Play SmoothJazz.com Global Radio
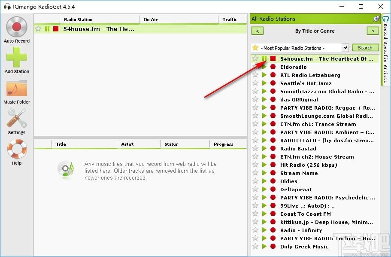The image size is (391, 257). pyautogui.click(x=264, y=92)
